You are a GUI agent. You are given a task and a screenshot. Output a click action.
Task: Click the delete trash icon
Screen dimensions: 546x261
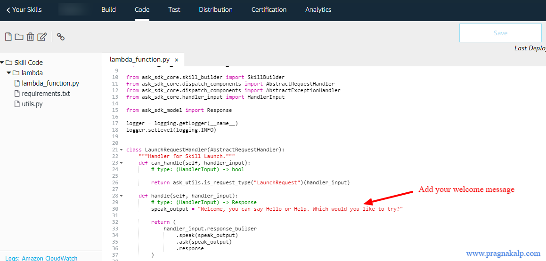[30, 37]
